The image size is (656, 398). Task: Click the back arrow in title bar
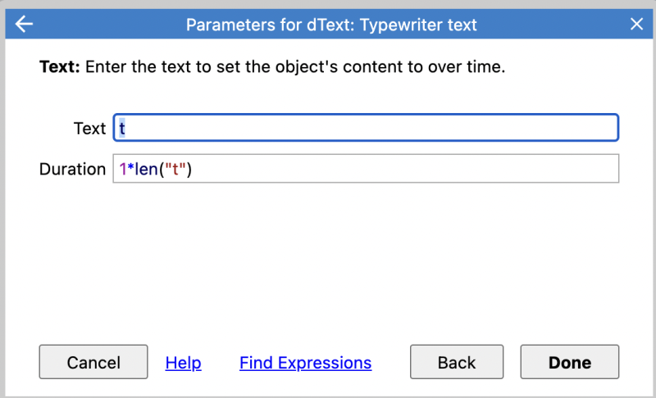(x=24, y=25)
